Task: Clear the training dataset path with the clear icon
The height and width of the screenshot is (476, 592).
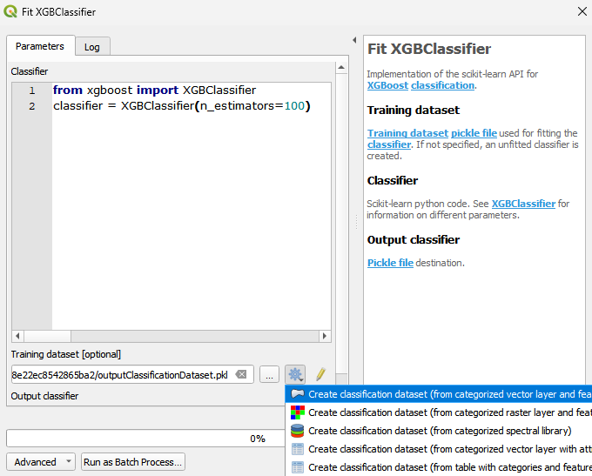Action: point(241,374)
